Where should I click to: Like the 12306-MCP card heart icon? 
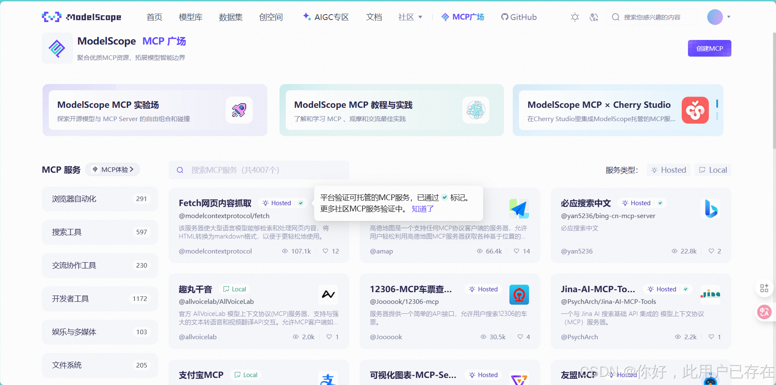[520, 337]
